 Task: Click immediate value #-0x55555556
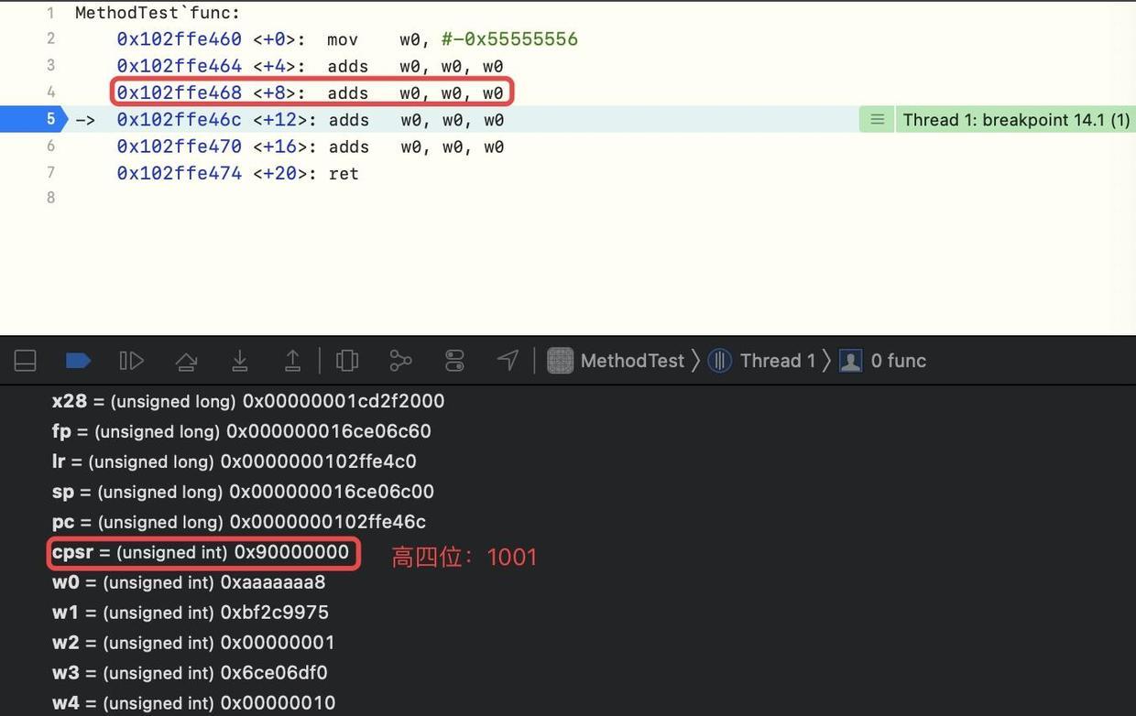coord(509,39)
